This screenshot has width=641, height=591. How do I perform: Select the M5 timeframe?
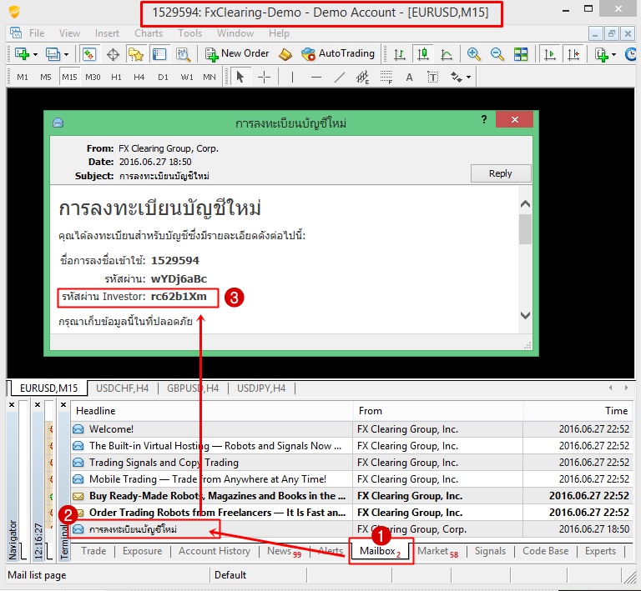46,78
